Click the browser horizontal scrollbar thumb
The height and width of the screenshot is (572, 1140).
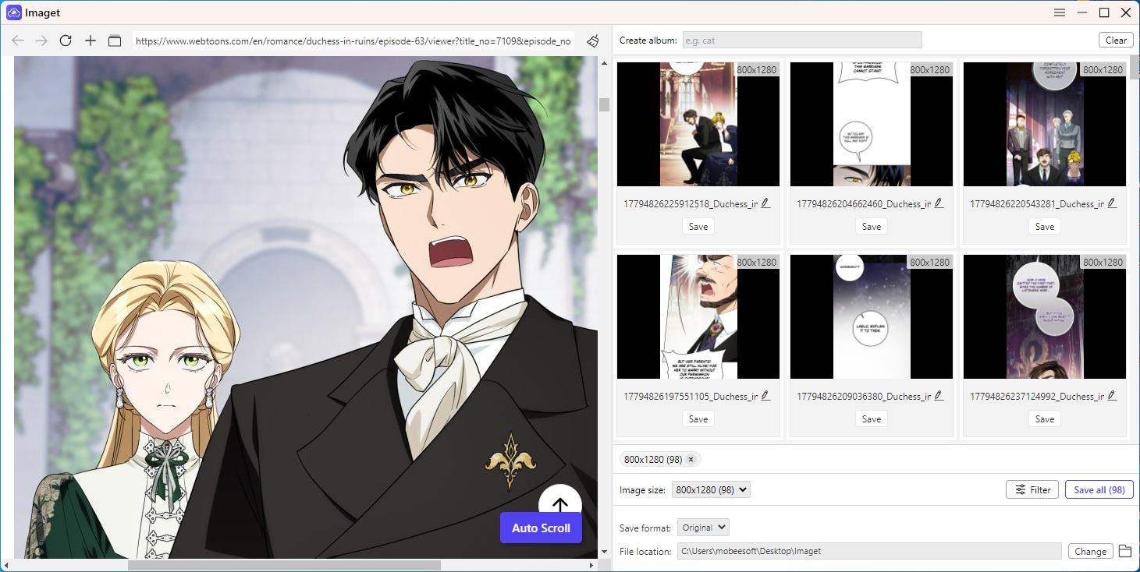(284, 565)
